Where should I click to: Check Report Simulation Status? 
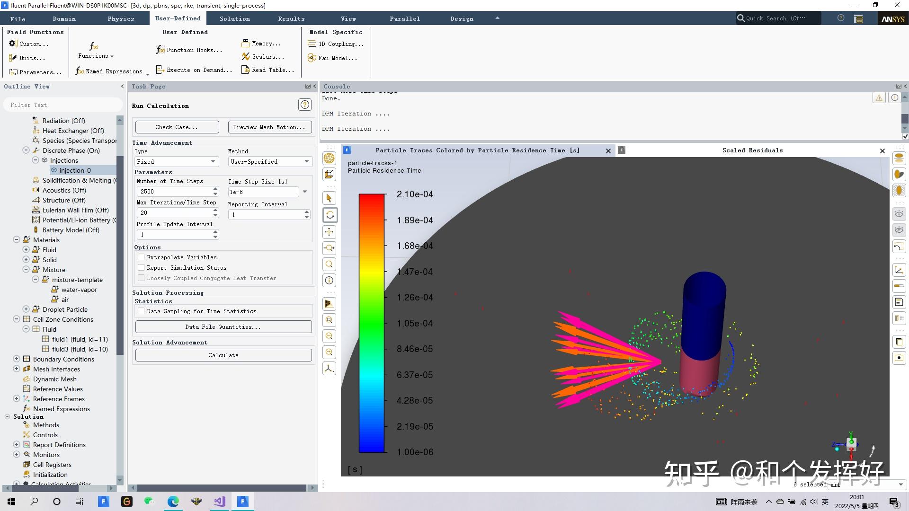click(141, 268)
